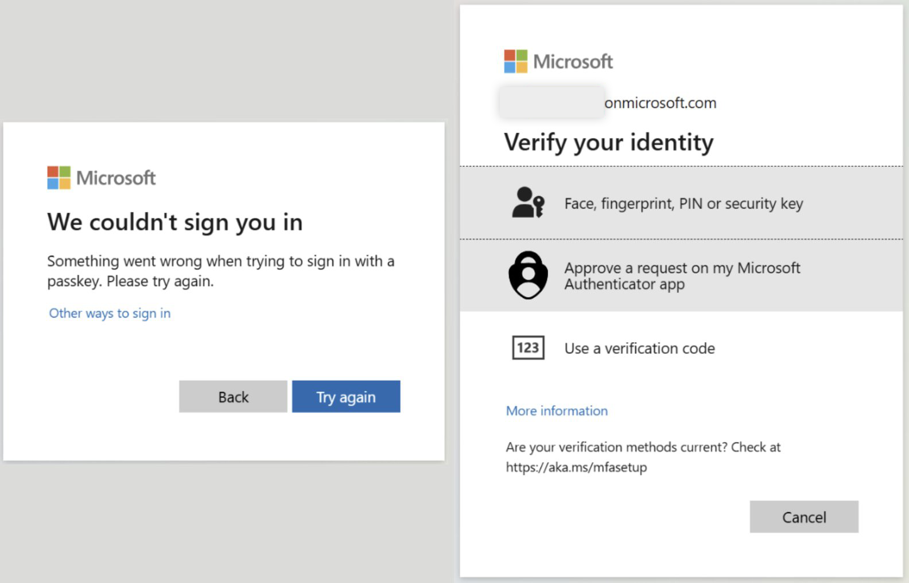Click the Microsoft logo in the Verify identity dialog

(558, 61)
